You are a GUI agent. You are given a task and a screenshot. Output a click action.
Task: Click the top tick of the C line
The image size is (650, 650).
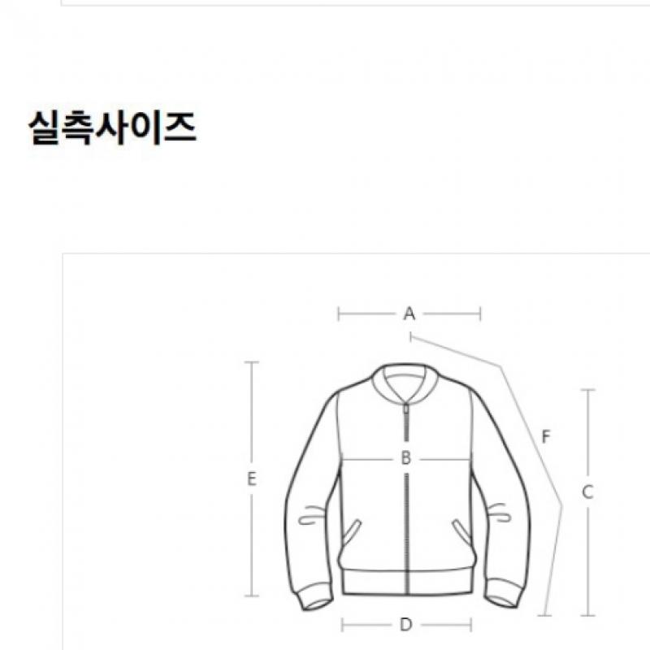[x=587, y=390]
